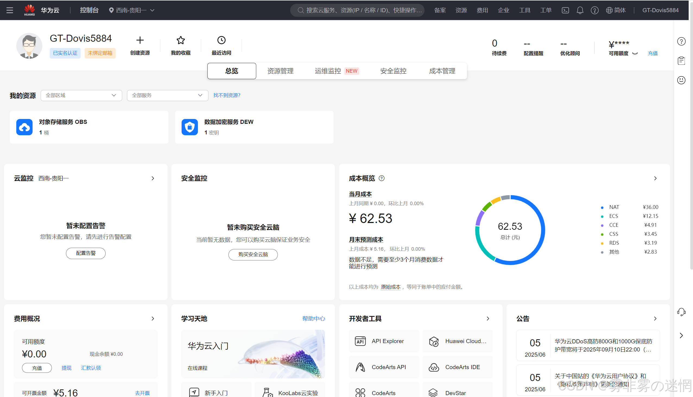Click the 找不到资源? link
This screenshot has height=397, width=693.
227,95
